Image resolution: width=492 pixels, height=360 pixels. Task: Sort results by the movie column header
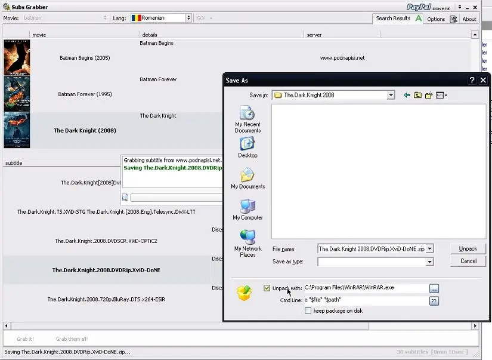83,35
